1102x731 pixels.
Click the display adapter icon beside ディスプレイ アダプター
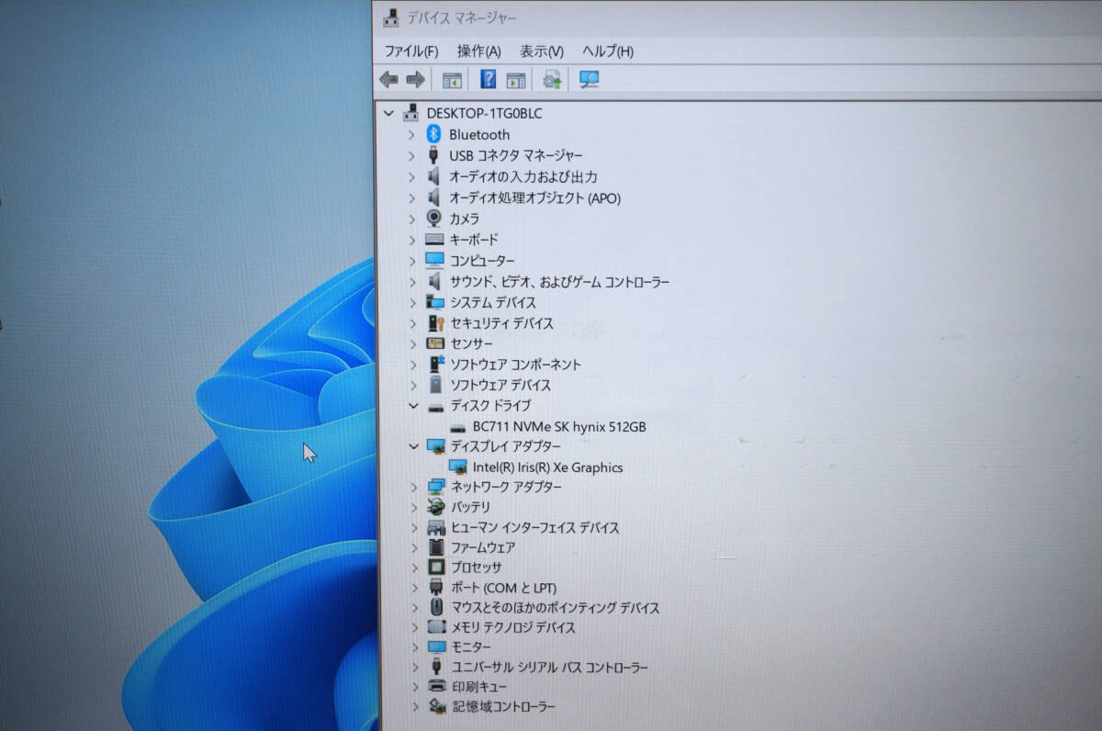pyautogui.click(x=436, y=446)
